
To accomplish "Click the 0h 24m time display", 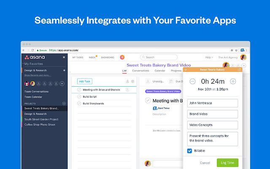I will [213, 81].
